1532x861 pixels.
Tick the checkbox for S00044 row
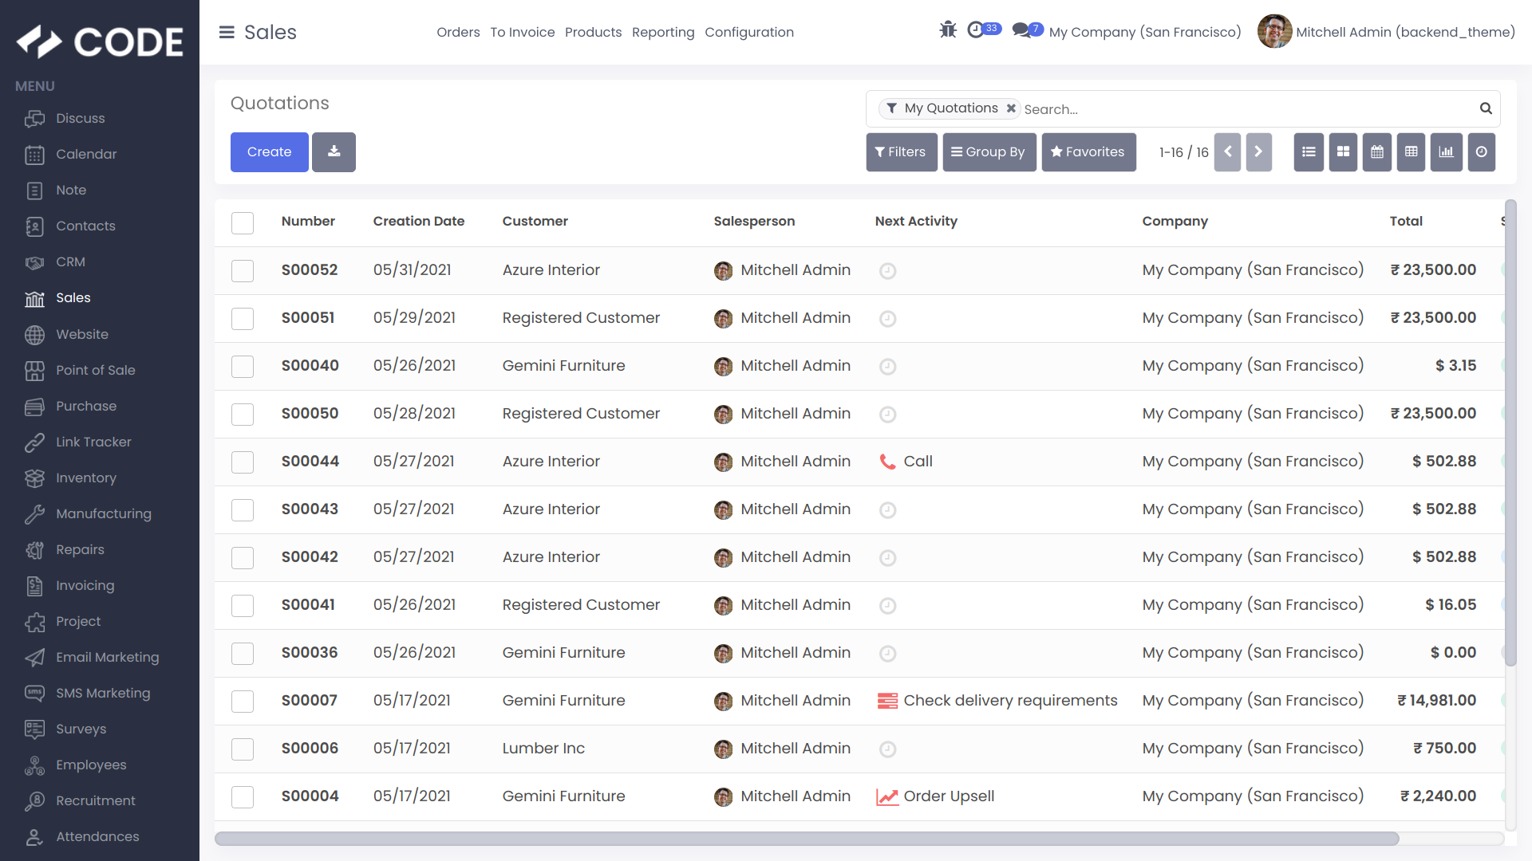point(243,462)
